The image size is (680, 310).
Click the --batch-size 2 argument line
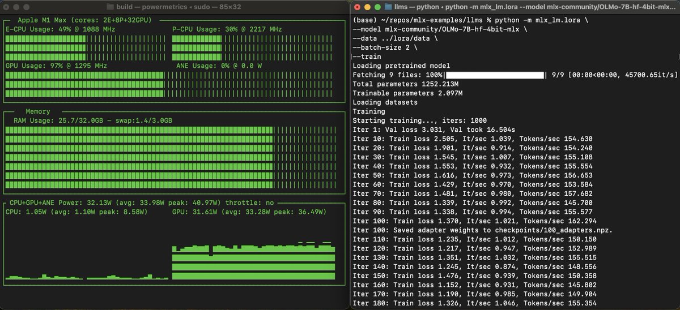coord(385,47)
